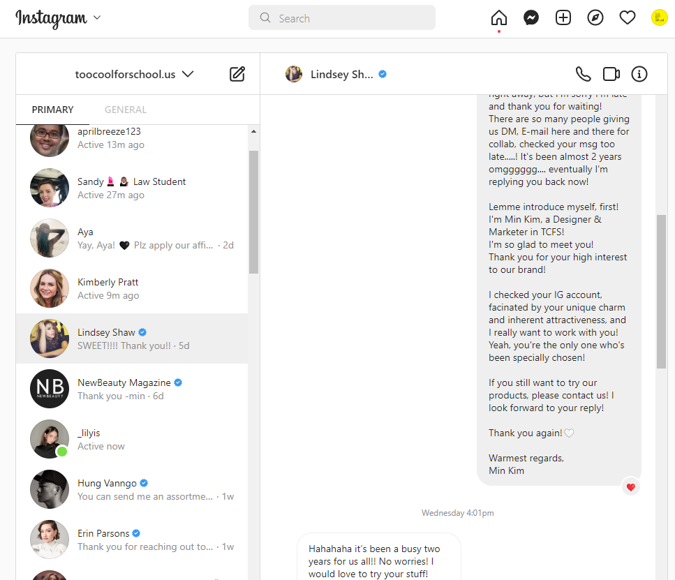
Task: Open the Kimberly Pratt conversation
Action: click(132, 288)
